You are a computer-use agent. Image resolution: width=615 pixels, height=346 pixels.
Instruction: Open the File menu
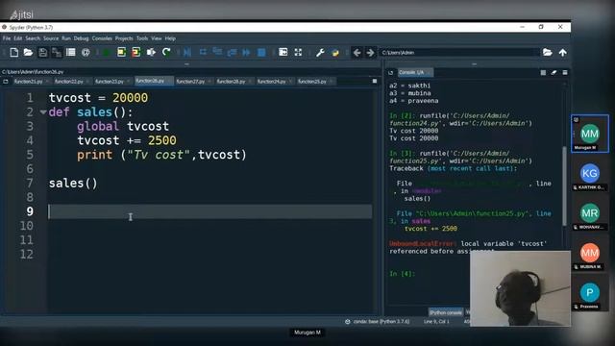point(7,38)
